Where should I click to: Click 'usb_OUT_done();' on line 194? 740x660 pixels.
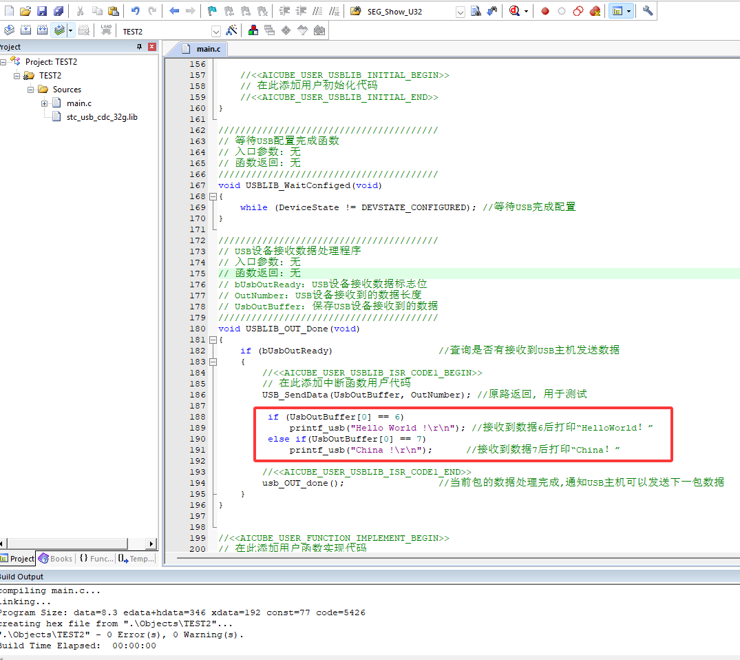303,483
